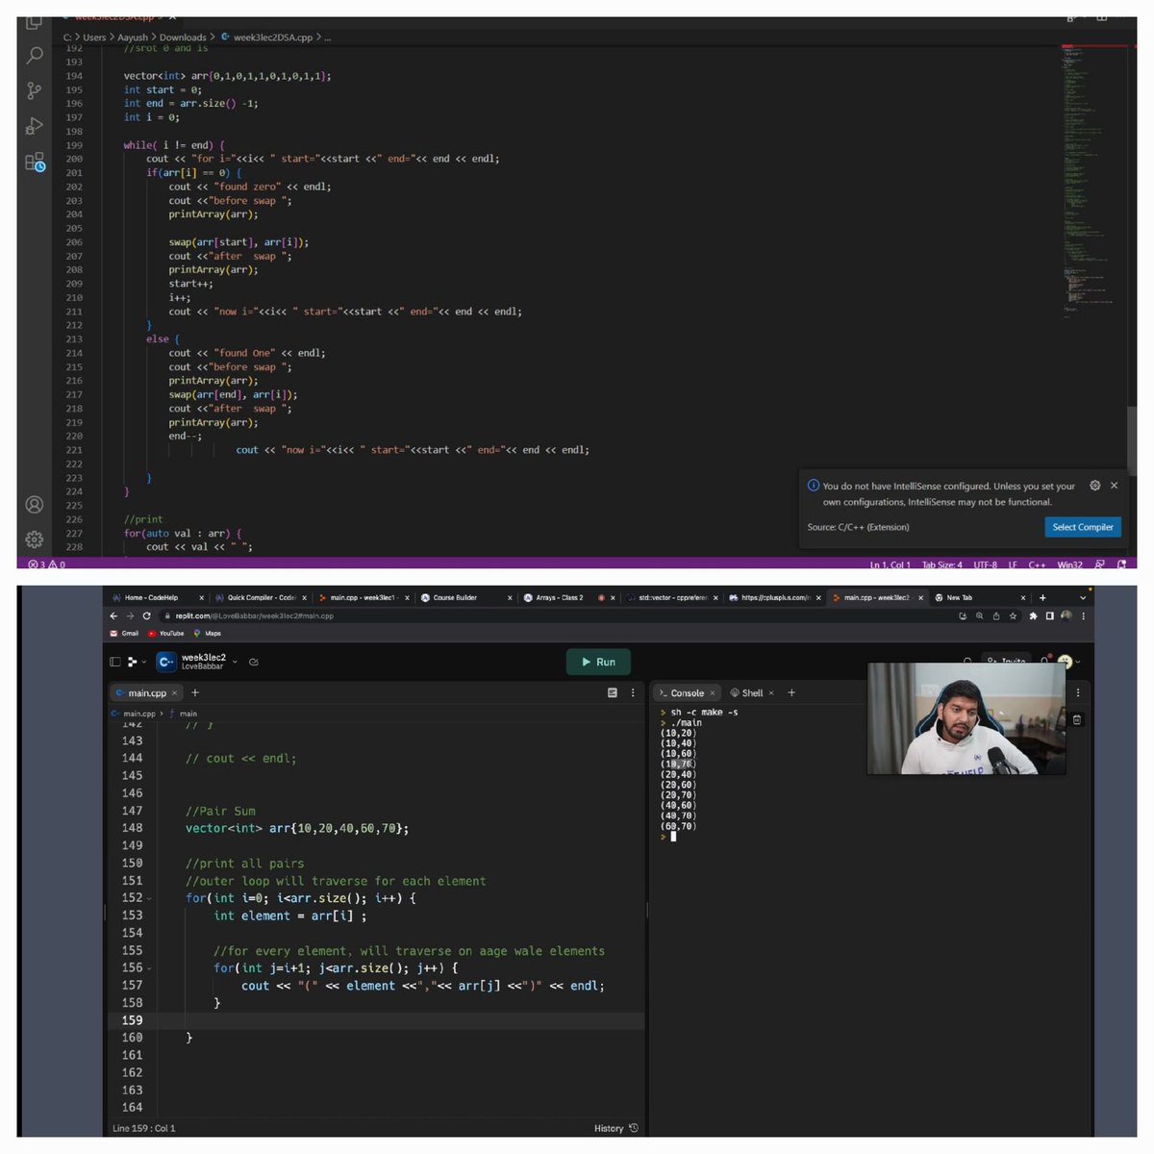Image resolution: width=1154 pixels, height=1154 pixels.
Task: Open the Run and Debug sidebar panel
Action: tap(35, 125)
